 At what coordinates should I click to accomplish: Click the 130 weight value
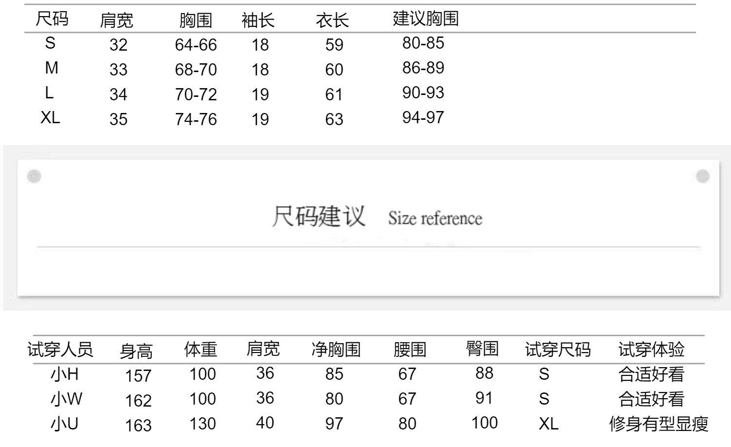(x=202, y=424)
